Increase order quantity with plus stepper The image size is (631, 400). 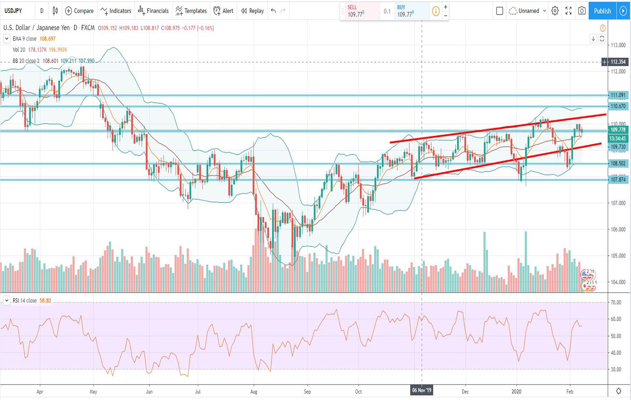click(445, 7)
